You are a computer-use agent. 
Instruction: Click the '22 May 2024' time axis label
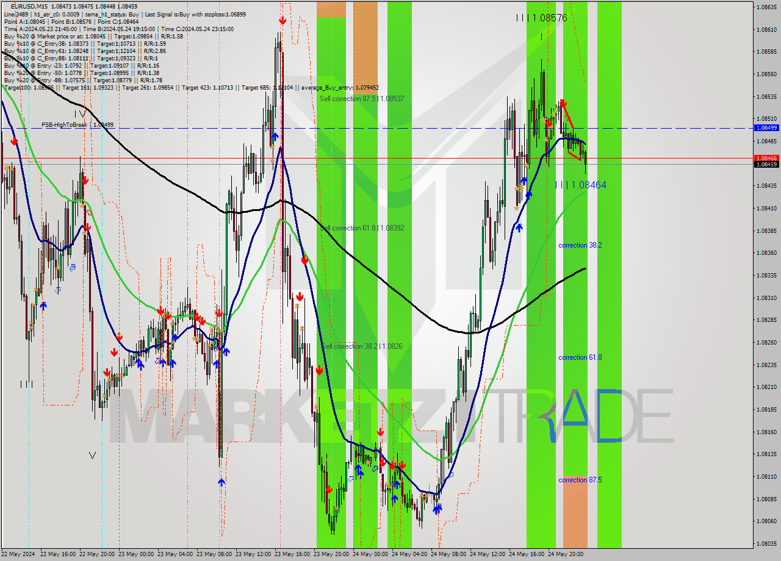pyautogui.click(x=18, y=554)
